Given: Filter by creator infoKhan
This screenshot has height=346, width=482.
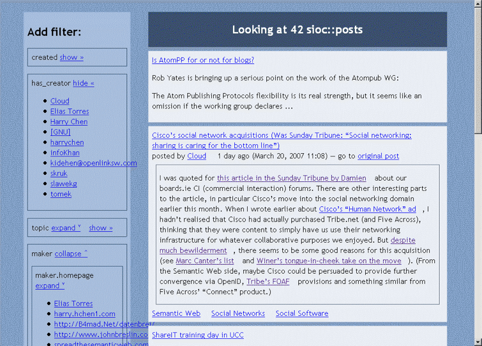Looking at the screenshot, I should (x=65, y=153).
